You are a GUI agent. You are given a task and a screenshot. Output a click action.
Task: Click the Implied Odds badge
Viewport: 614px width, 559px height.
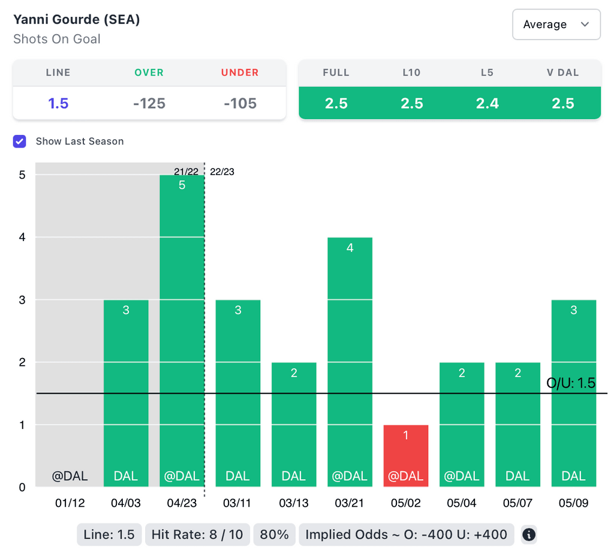(x=406, y=534)
